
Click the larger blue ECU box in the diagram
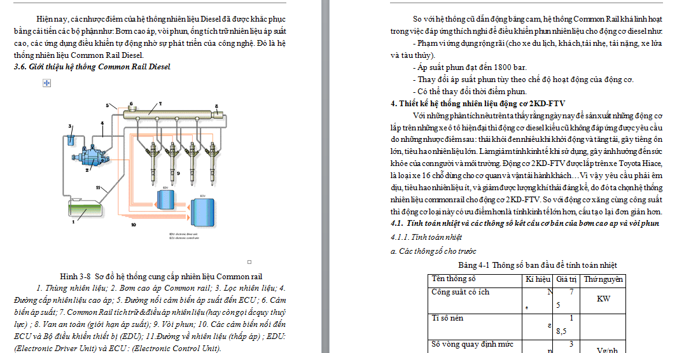202,212
